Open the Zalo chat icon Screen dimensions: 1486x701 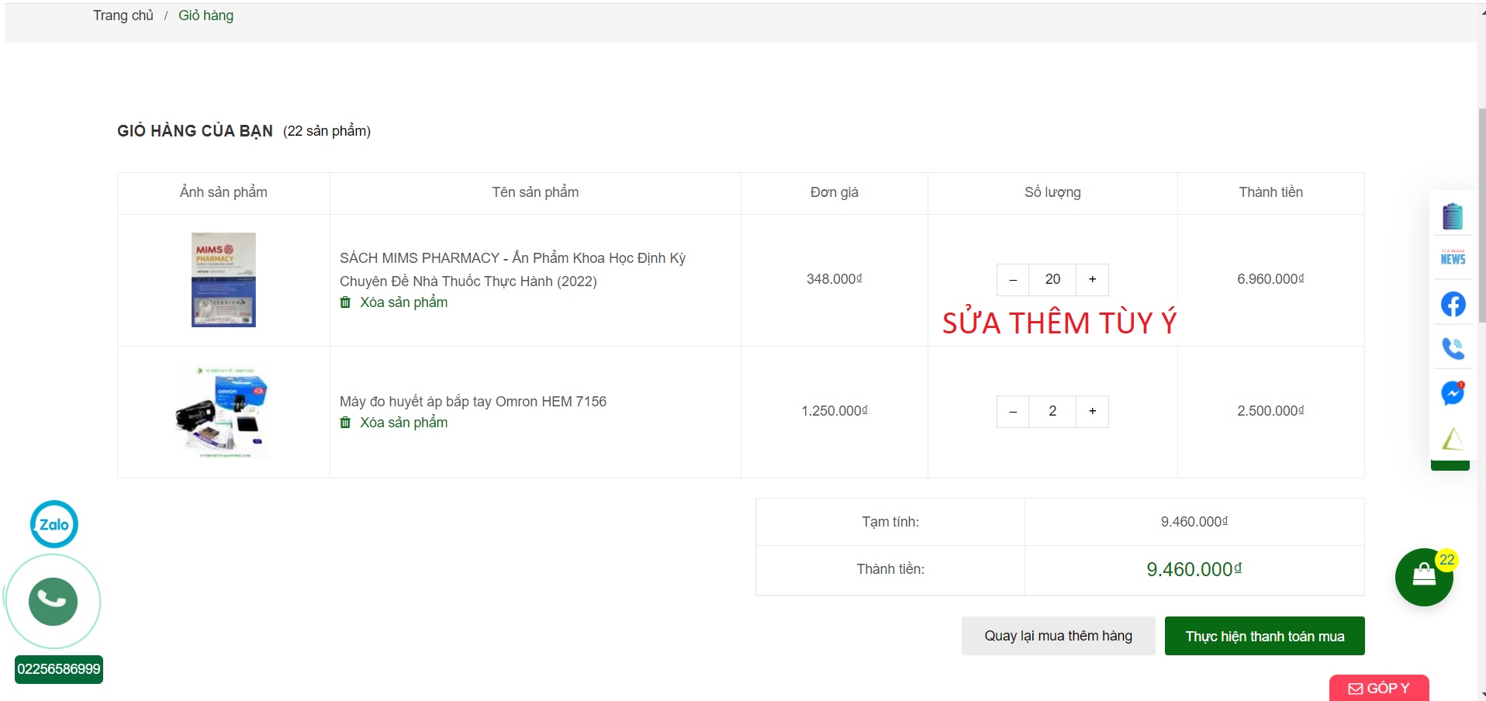click(x=54, y=524)
